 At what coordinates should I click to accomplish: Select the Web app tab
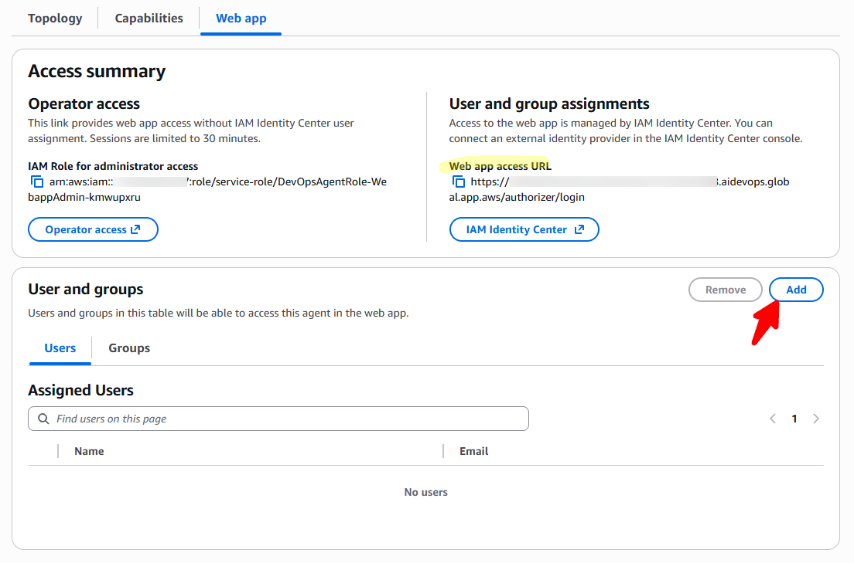(x=241, y=19)
